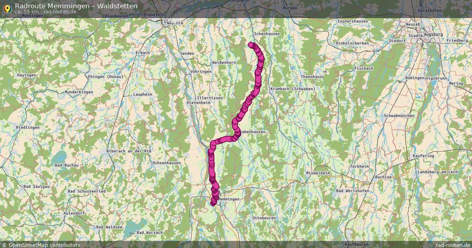Click the Laupheim town label
The height and width of the screenshot is (248, 472).
142,94
